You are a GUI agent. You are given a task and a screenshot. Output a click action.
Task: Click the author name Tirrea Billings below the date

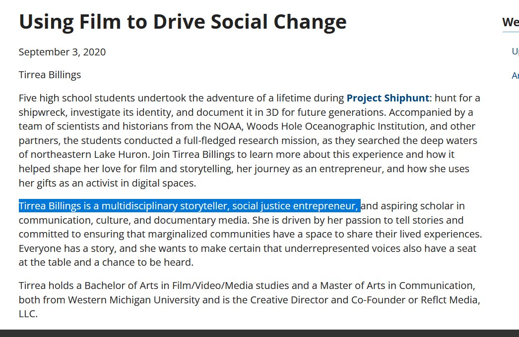[x=50, y=75]
